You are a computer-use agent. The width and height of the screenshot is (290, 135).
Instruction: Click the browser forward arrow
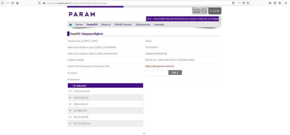(x=8, y=3)
